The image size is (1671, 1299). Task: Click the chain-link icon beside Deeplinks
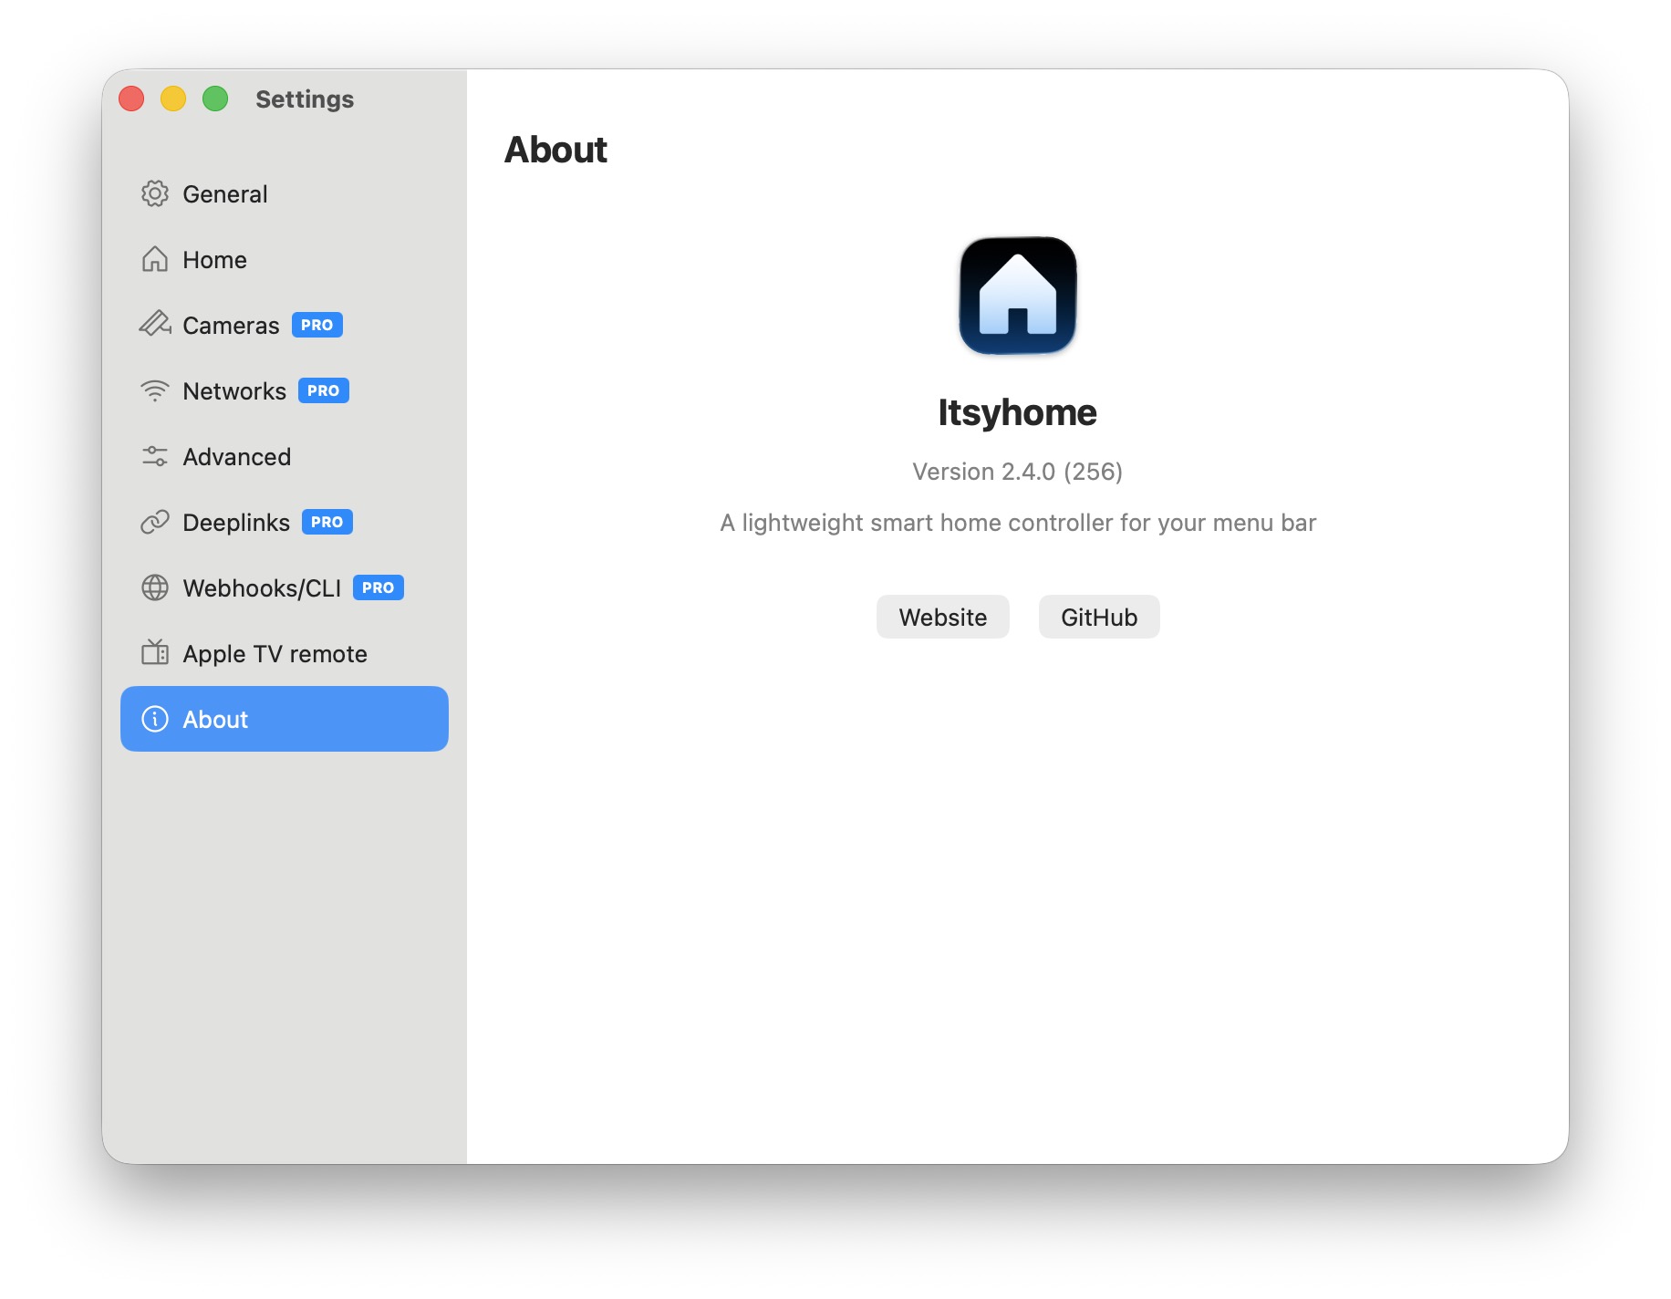tap(155, 522)
